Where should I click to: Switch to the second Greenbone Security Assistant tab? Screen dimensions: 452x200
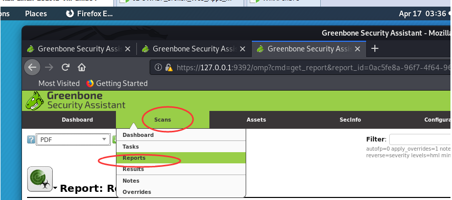click(x=195, y=49)
